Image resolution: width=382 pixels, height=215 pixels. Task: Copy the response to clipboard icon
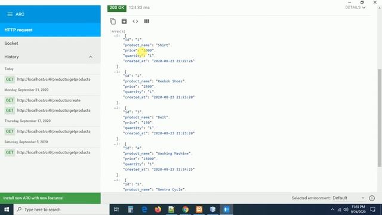(x=113, y=21)
